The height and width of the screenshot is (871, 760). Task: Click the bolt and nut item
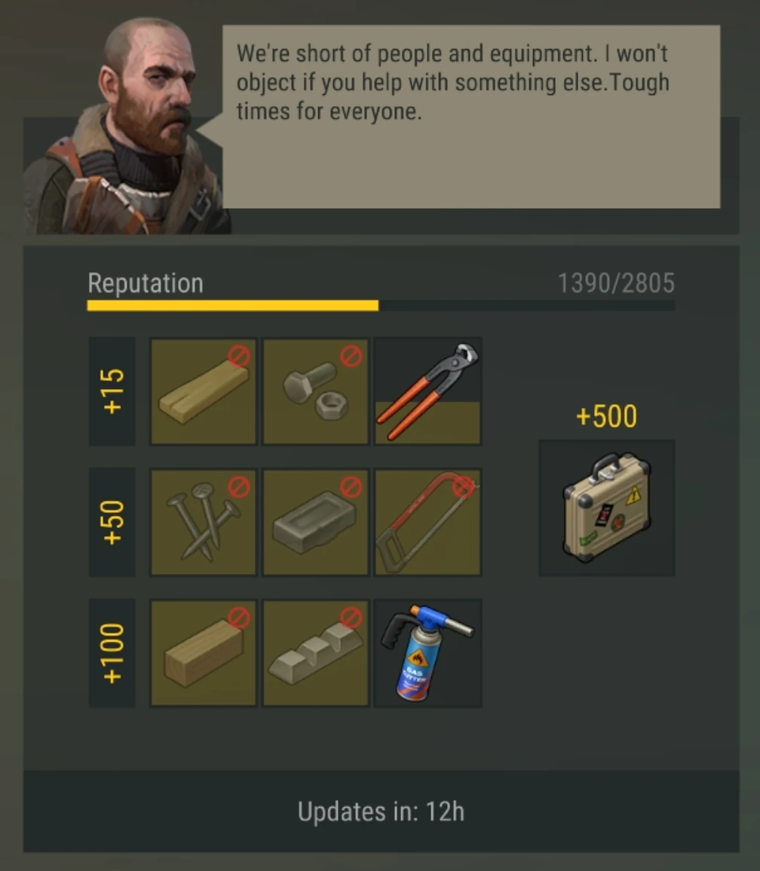(x=316, y=391)
